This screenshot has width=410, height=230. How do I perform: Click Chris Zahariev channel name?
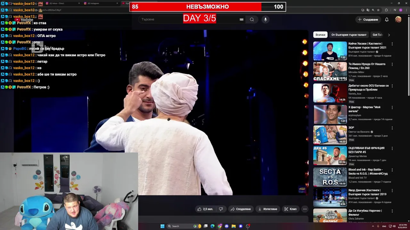pyautogui.click(x=357, y=218)
